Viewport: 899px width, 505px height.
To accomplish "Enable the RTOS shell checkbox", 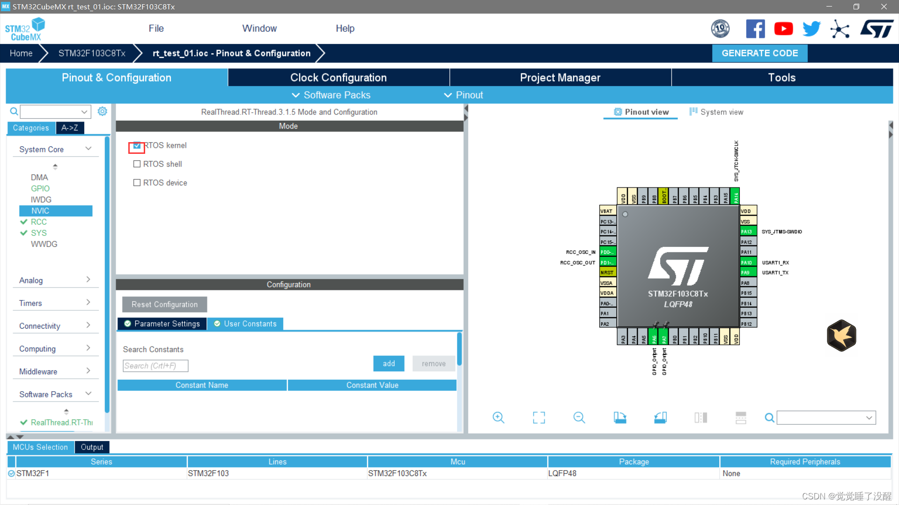I will (137, 164).
